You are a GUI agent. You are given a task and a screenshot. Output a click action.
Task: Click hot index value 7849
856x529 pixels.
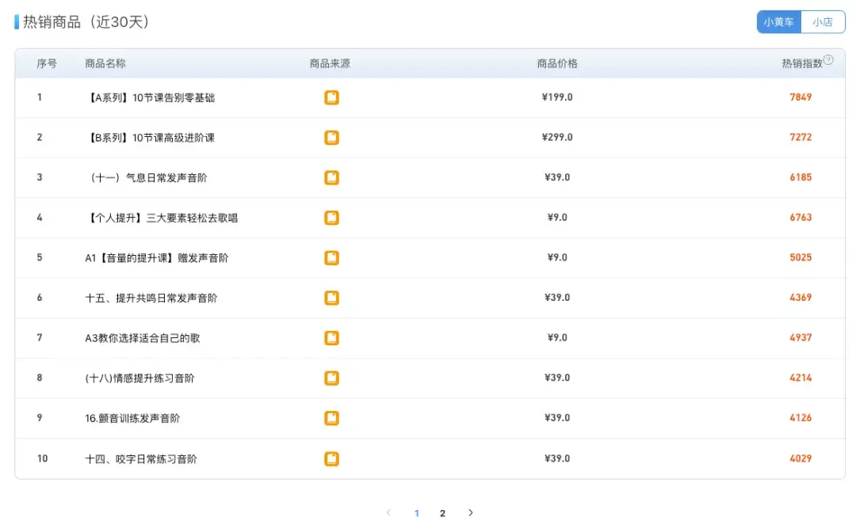801,97
